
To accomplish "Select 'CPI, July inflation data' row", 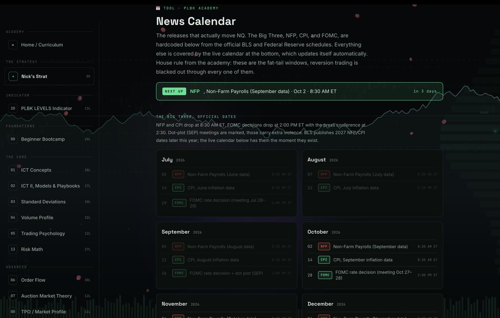I will coord(372,188).
